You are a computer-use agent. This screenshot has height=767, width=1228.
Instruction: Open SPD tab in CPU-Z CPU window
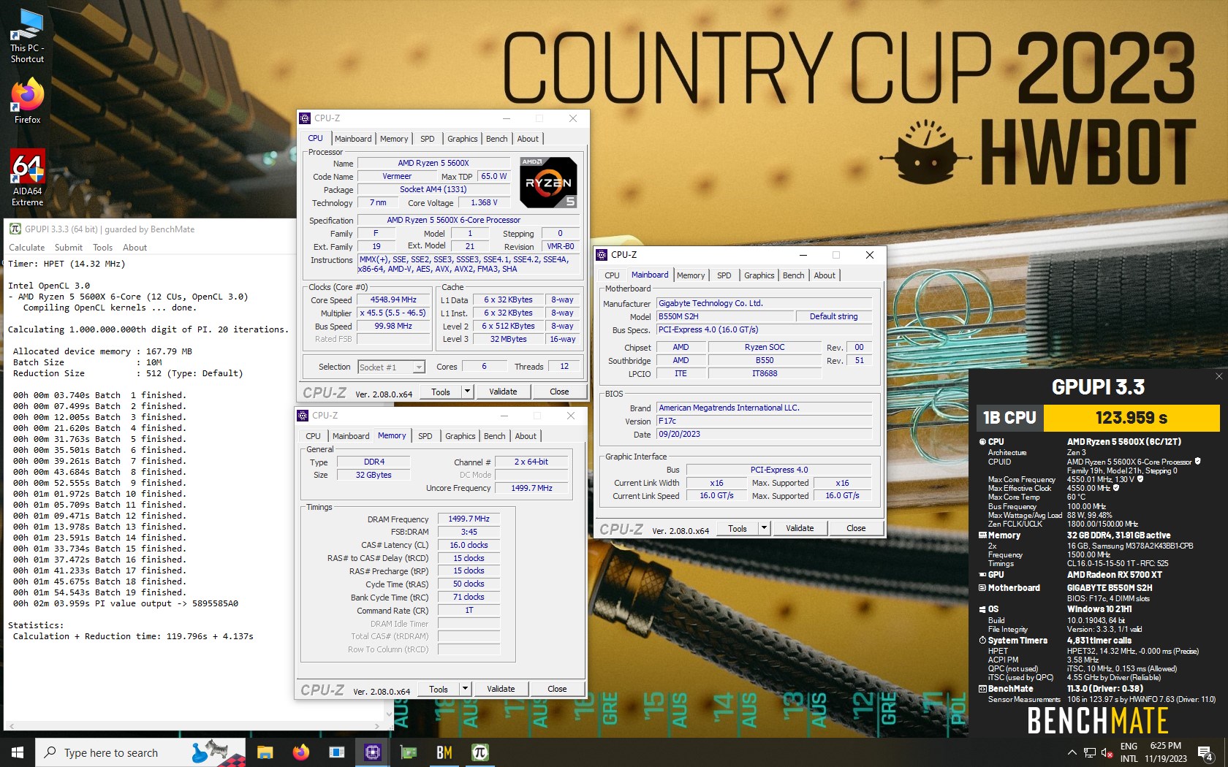428,139
